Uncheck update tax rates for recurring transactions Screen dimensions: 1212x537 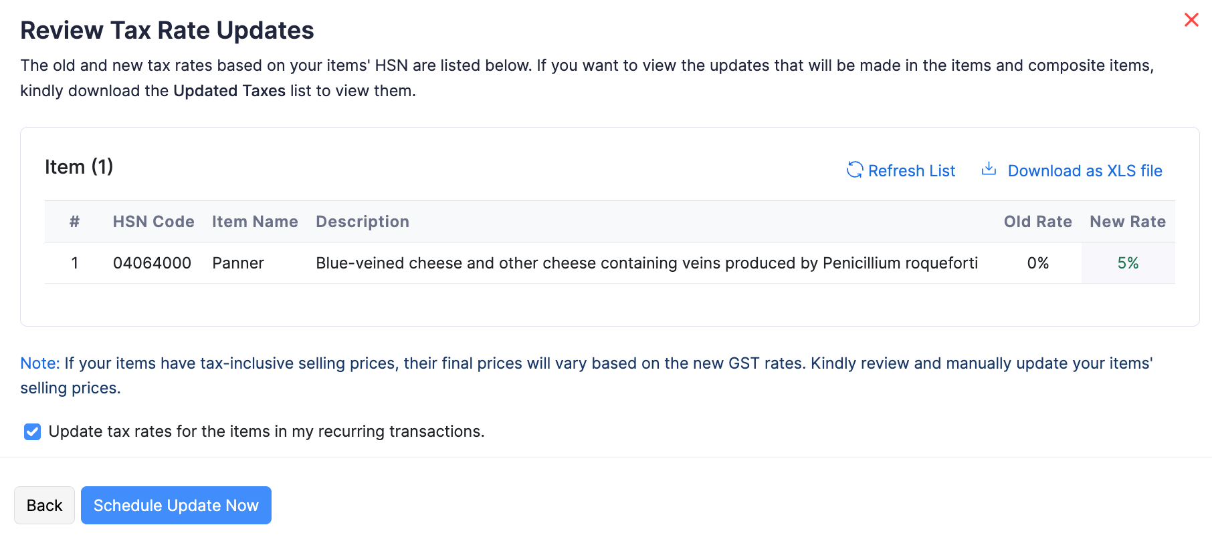coord(32,431)
